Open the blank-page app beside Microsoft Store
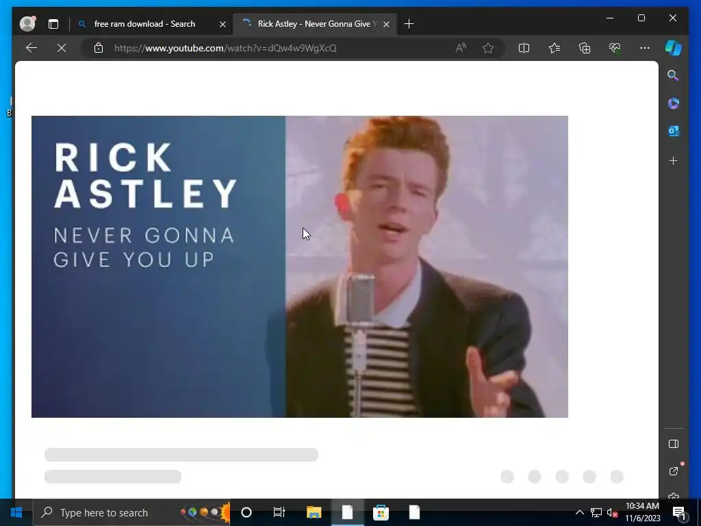 tap(414, 512)
